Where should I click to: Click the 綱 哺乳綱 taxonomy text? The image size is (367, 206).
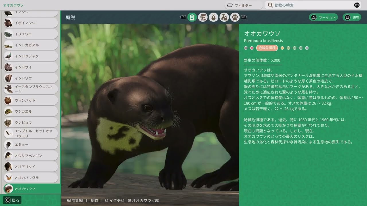click(74, 201)
